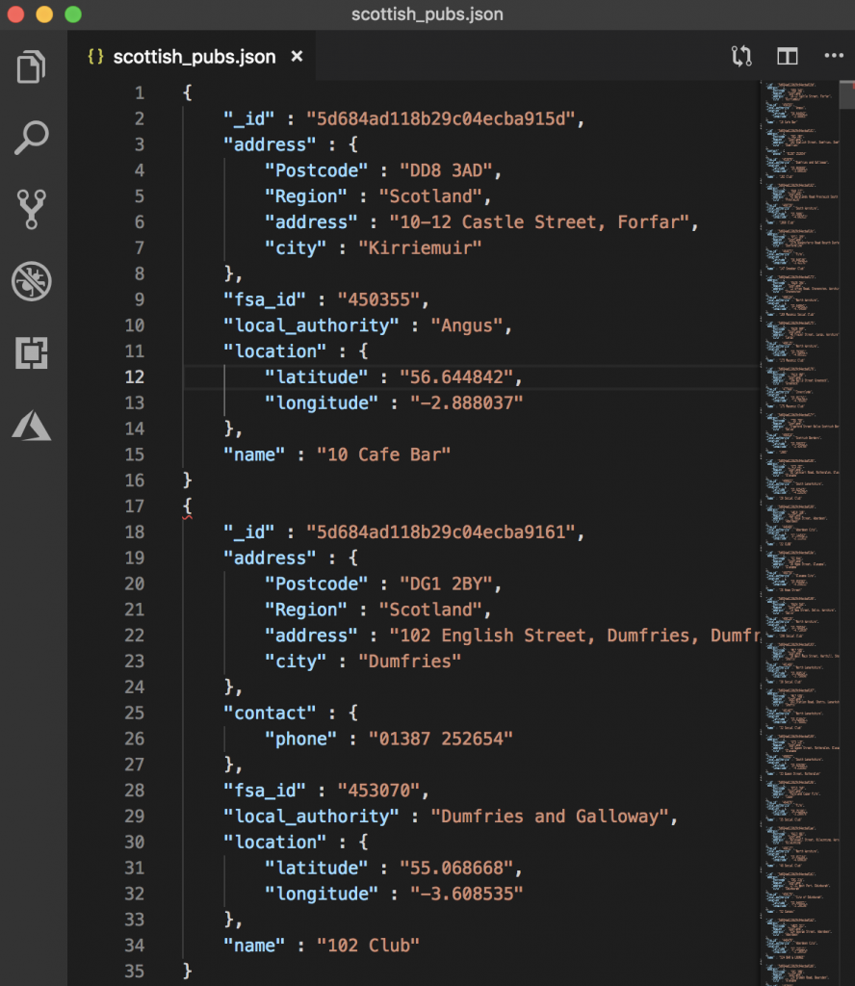Click line number 35

(135, 971)
